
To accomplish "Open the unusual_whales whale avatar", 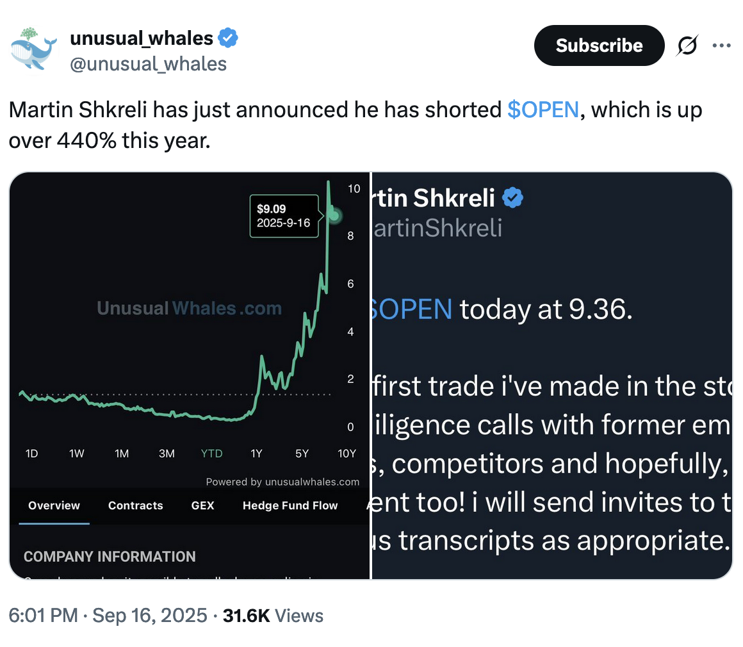I will pos(33,49).
